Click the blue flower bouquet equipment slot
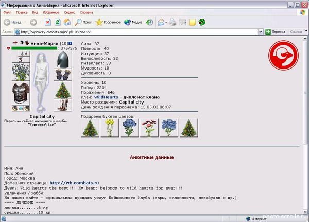The width and height of the screenshot is (309, 222). pyautogui.click(x=21, y=72)
